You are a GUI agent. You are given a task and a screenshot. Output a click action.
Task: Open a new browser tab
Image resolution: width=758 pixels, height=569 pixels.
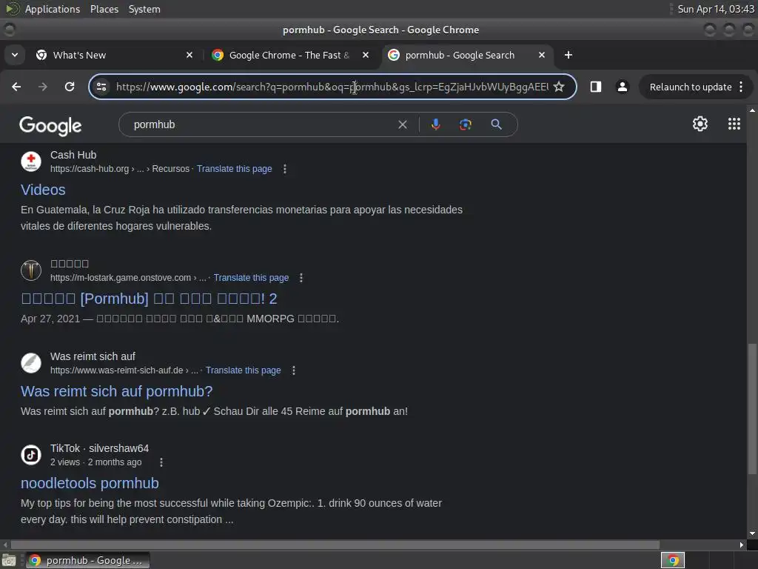(568, 55)
